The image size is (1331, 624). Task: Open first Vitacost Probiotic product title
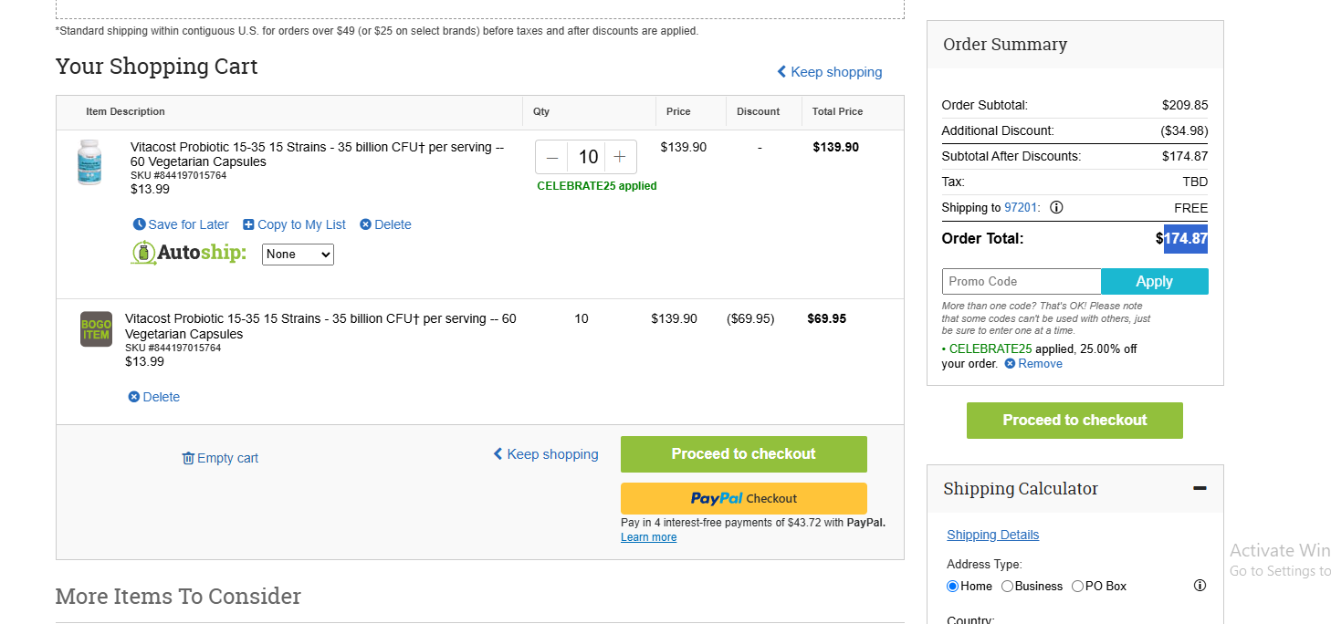[317, 154]
